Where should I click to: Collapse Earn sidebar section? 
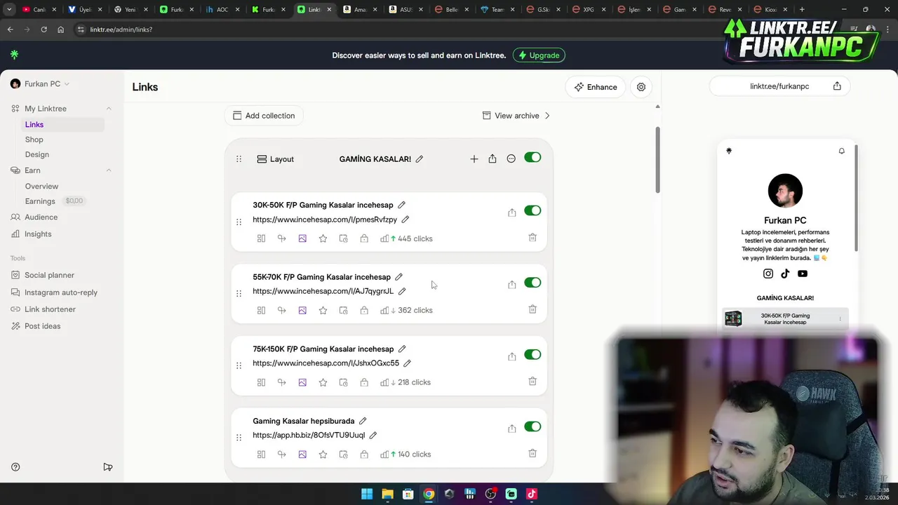click(x=109, y=170)
